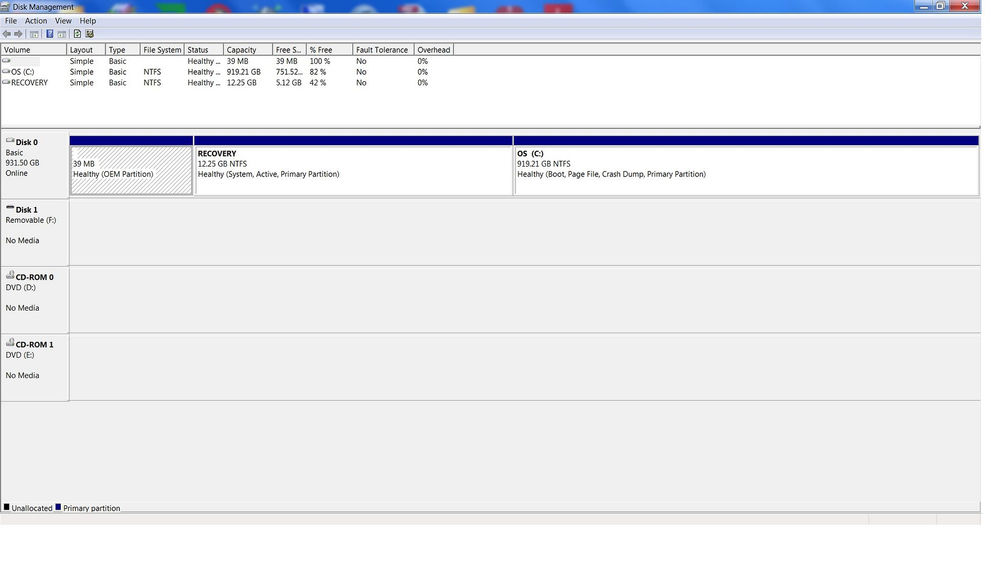This screenshot has height=562, width=1006.
Task: Toggle Show/Hide Action Pane toolbar icon
Action: point(62,34)
